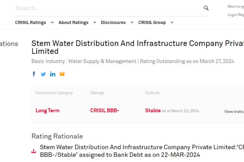Share on Facebook icon
244x162 pixels.
(34, 74)
